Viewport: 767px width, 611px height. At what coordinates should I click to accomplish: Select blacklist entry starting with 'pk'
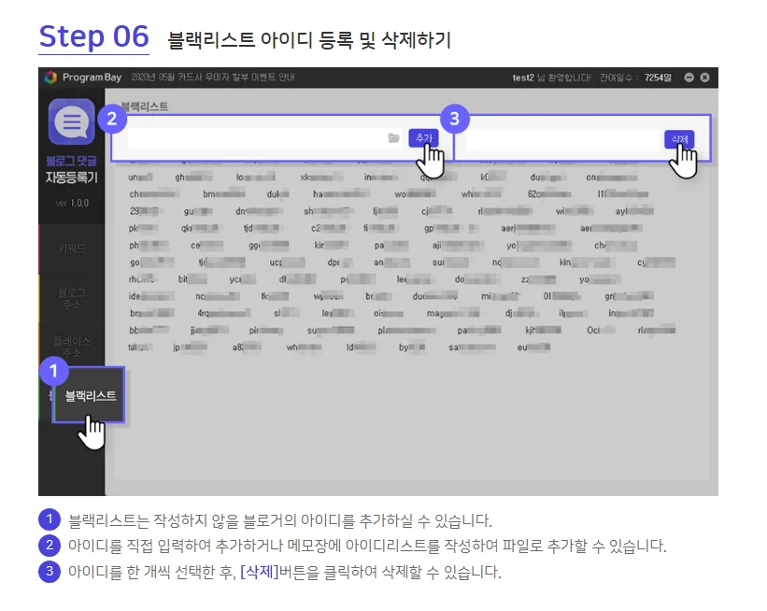pos(143,229)
